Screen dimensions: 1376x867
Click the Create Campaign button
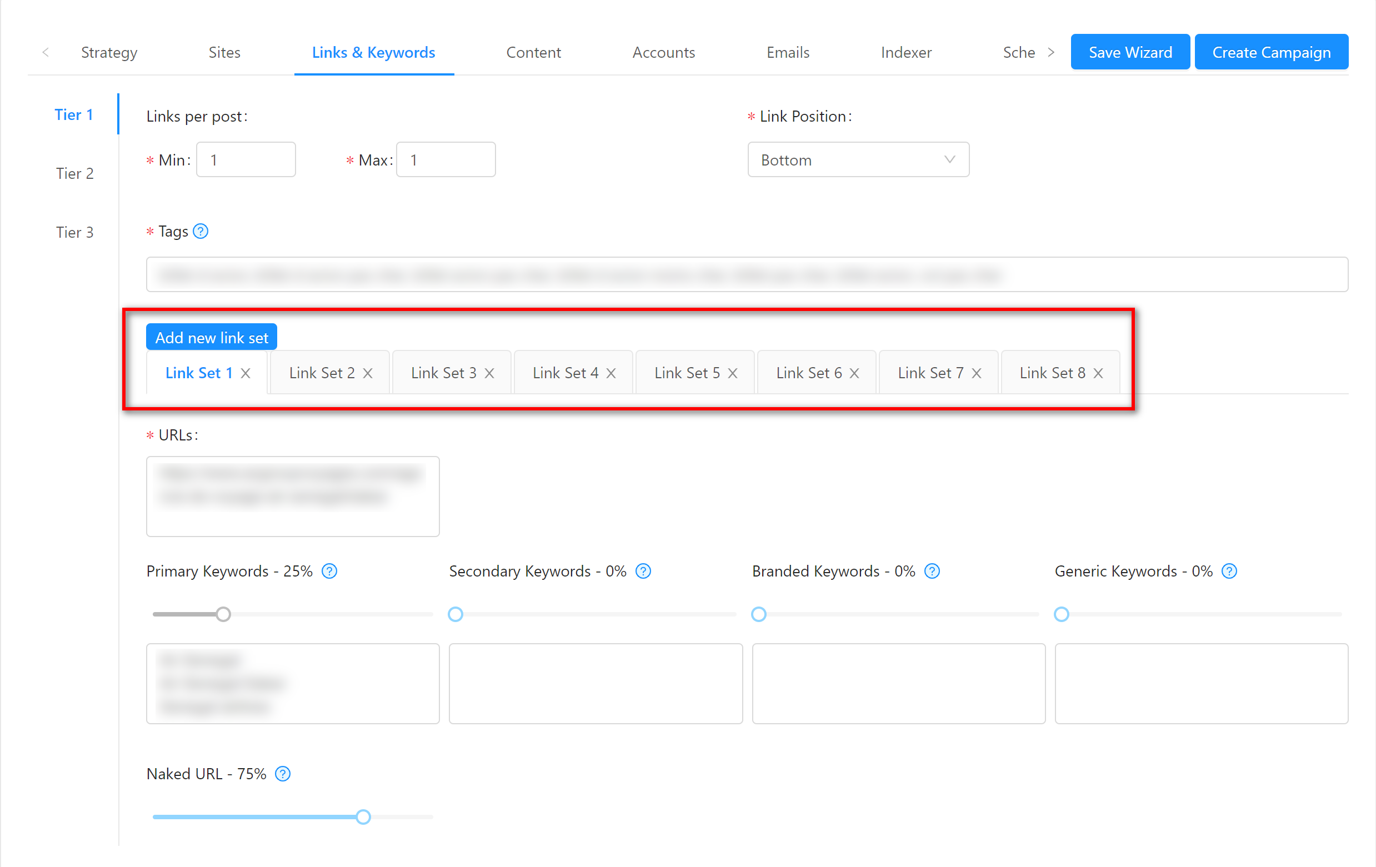[1272, 53]
